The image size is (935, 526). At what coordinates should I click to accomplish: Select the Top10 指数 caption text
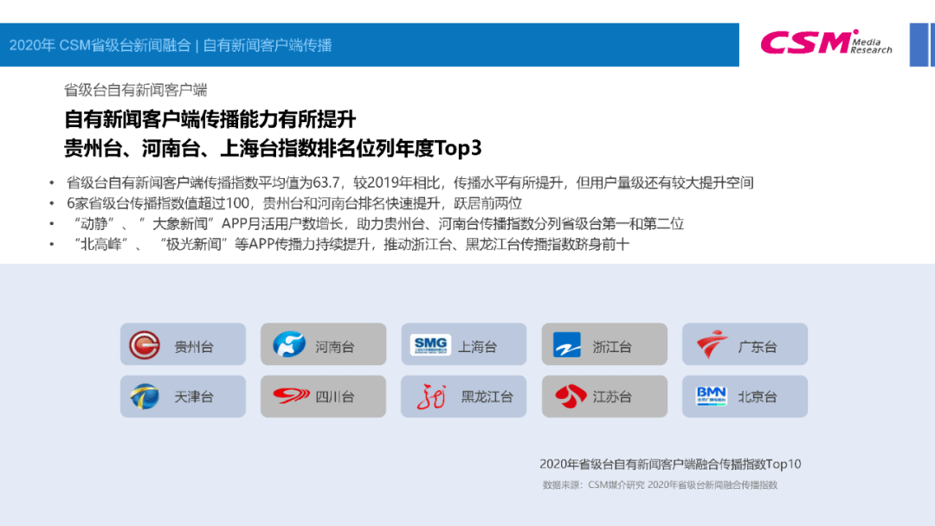[671, 464]
